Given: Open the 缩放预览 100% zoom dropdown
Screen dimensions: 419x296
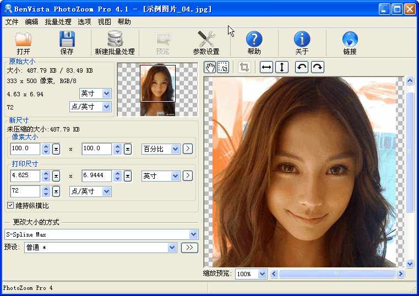Looking at the screenshot, I should [251, 274].
